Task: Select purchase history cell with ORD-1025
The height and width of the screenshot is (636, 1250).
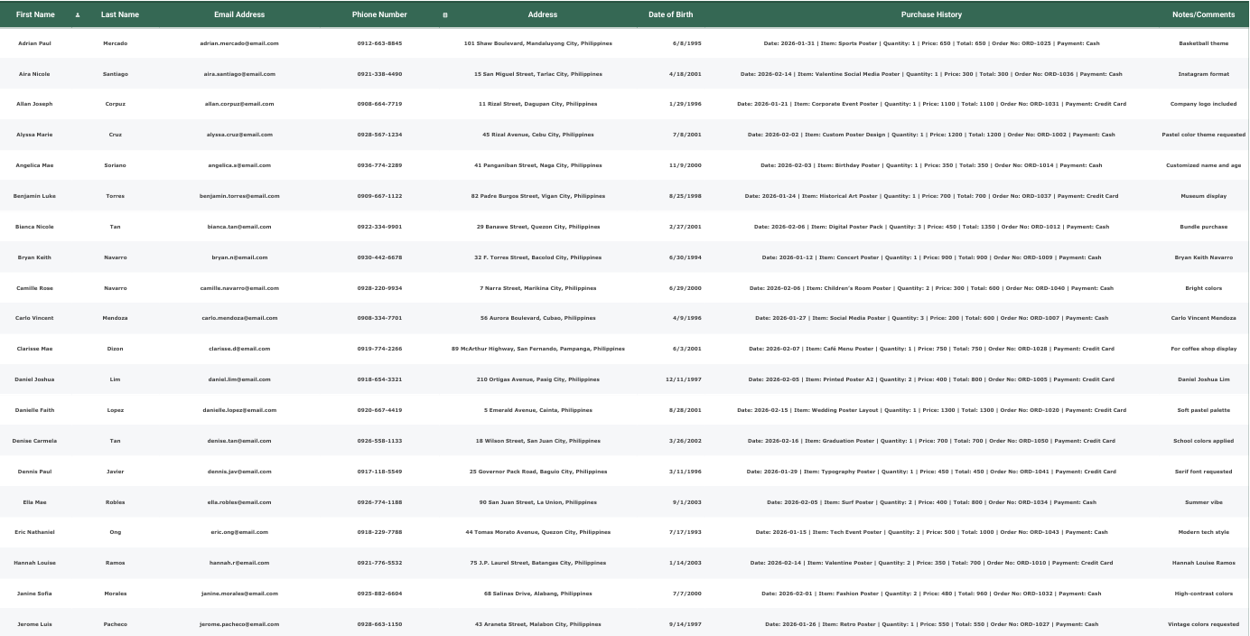Action: point(931,43)
